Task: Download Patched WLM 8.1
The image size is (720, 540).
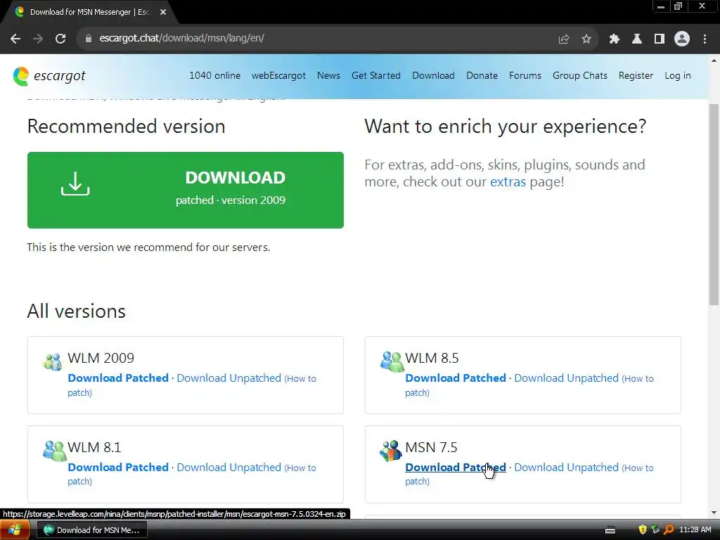Action: click(118, 467)
